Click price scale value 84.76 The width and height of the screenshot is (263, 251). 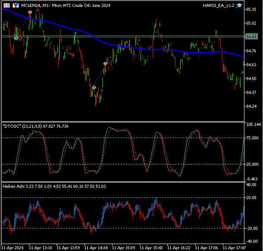pyautogui.click(x=251, y=51)
